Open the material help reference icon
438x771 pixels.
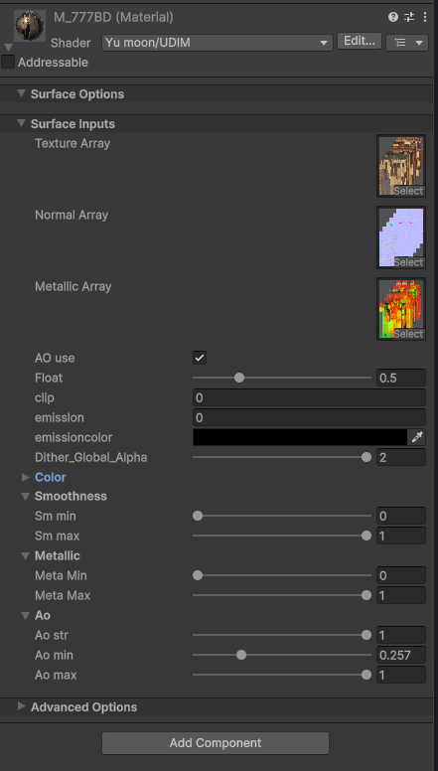point(392,17)
